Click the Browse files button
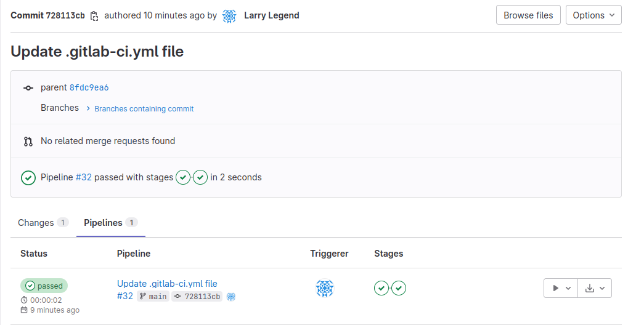 tap(528, 15)
